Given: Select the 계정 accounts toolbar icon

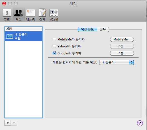Looking at the screenshot, I should 19,15.
